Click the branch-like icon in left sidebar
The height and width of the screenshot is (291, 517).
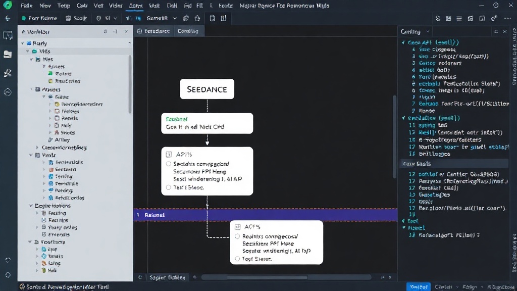(x=8, y=73)
